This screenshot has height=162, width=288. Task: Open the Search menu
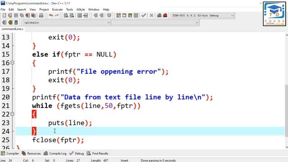(22, 9)
